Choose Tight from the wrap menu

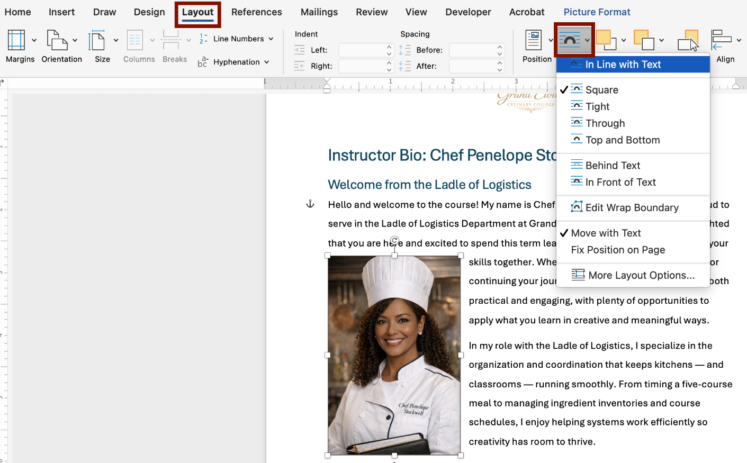click(596, 106)
